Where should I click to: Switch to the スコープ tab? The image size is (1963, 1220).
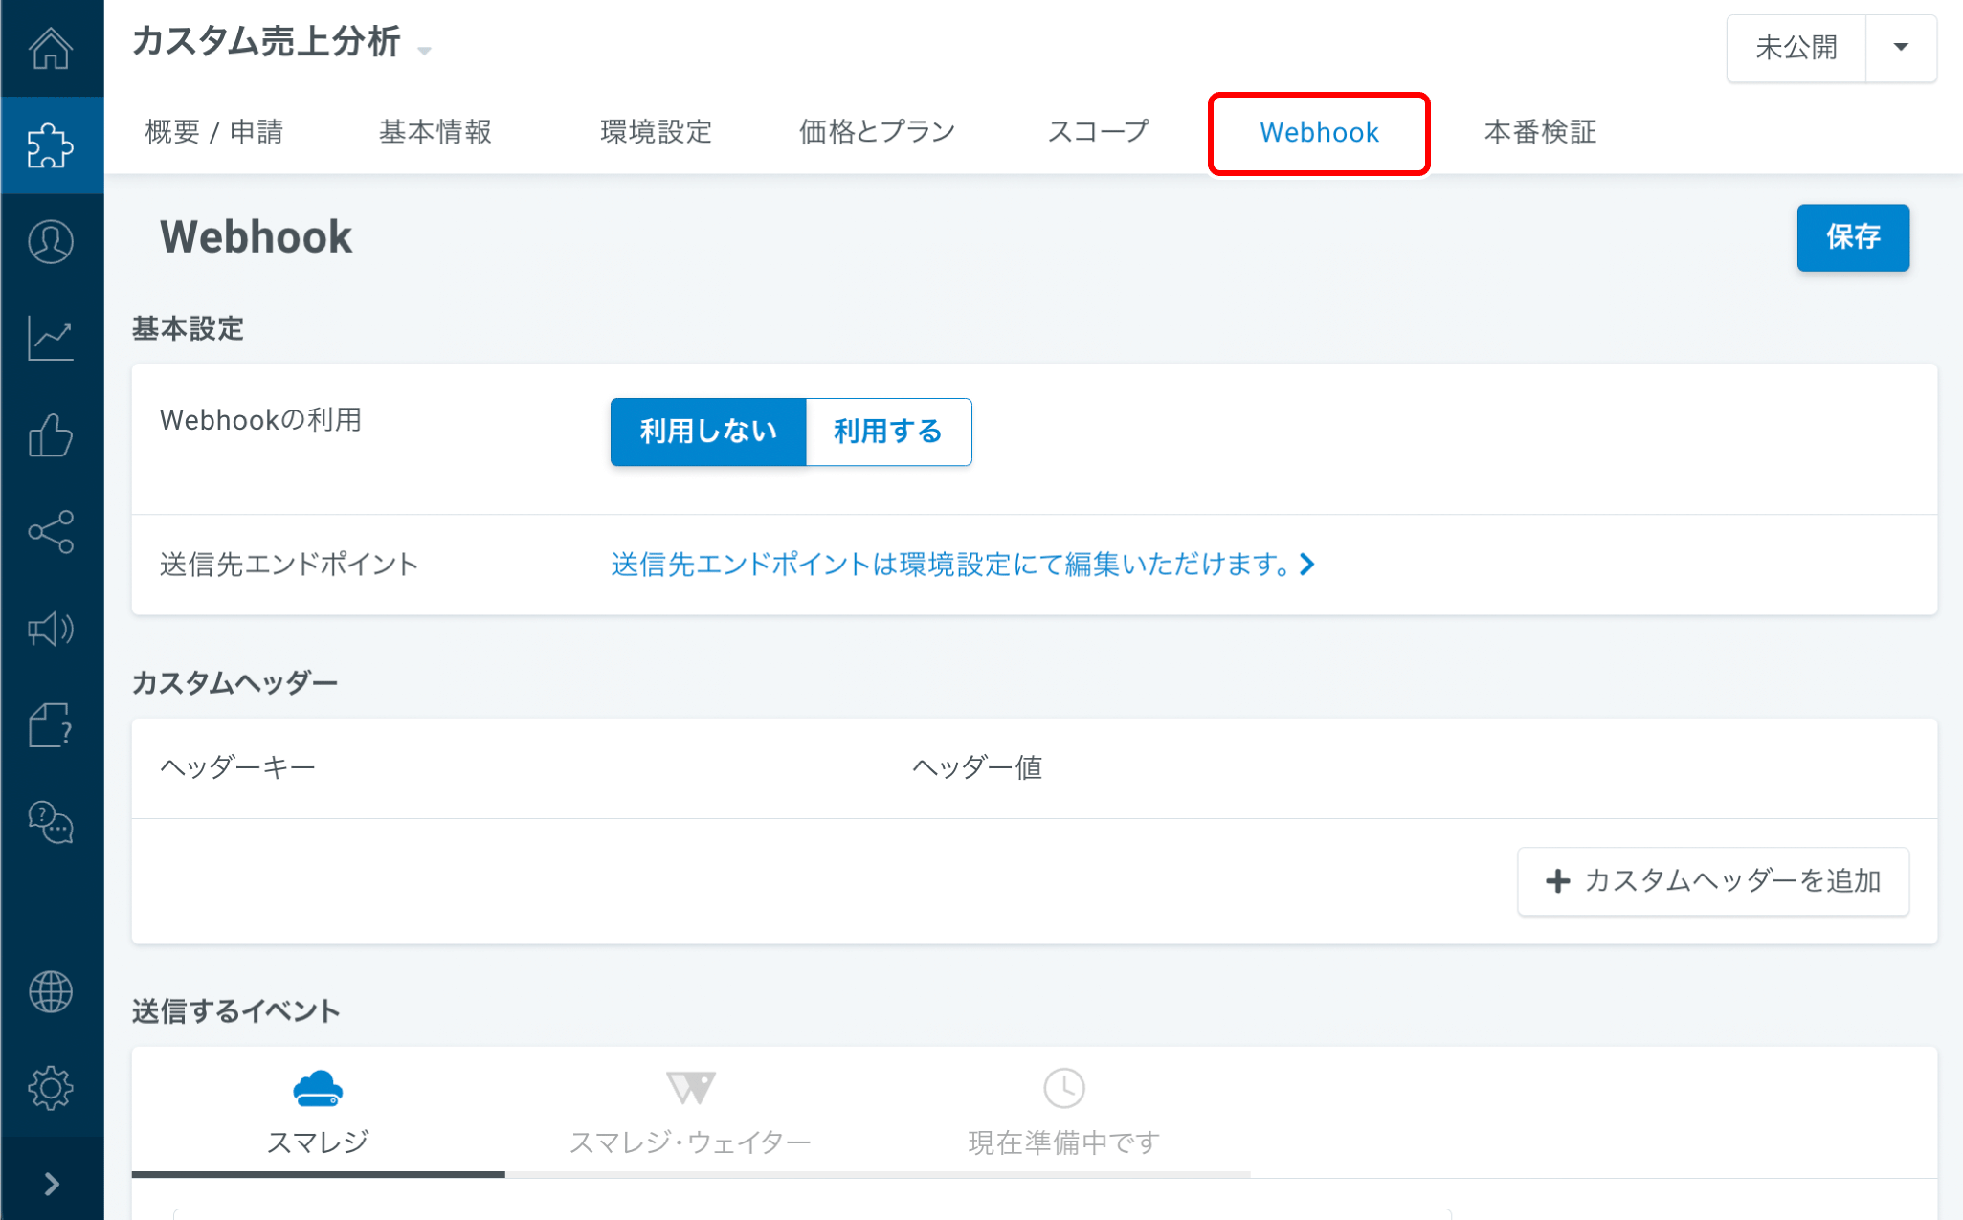tap(1098, 132)
